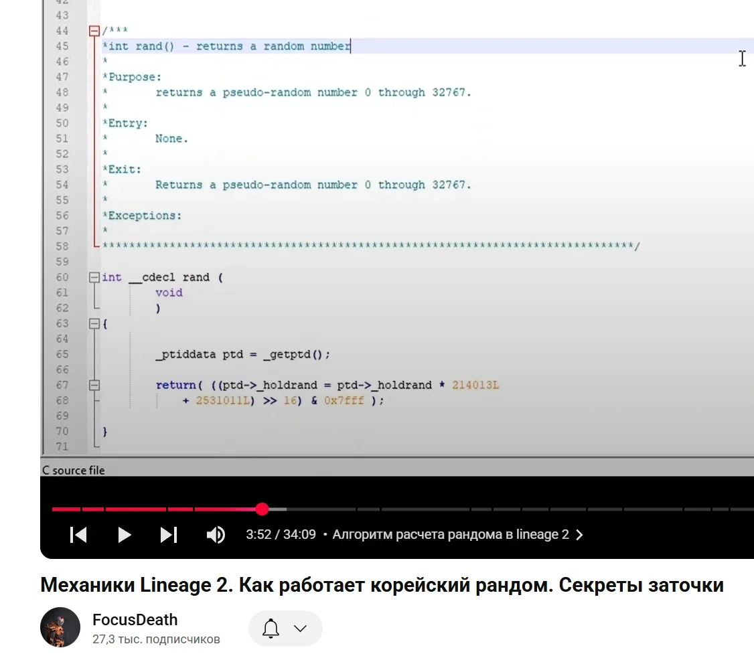
Task: Click '_ptiddata ptd = _getptd();' code line
Action: [243, 355]
